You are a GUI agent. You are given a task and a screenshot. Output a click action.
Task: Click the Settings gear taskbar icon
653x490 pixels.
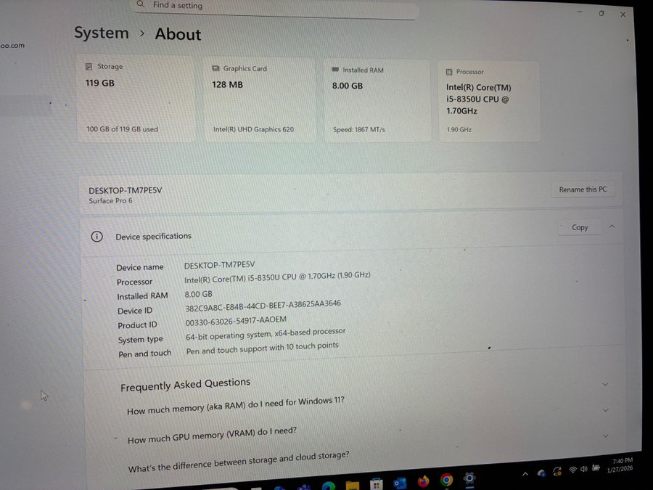[469, 478]
